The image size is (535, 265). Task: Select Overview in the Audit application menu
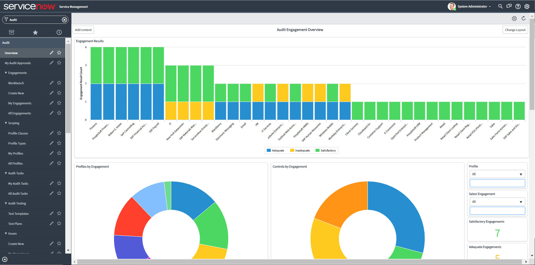coord(11,53)
